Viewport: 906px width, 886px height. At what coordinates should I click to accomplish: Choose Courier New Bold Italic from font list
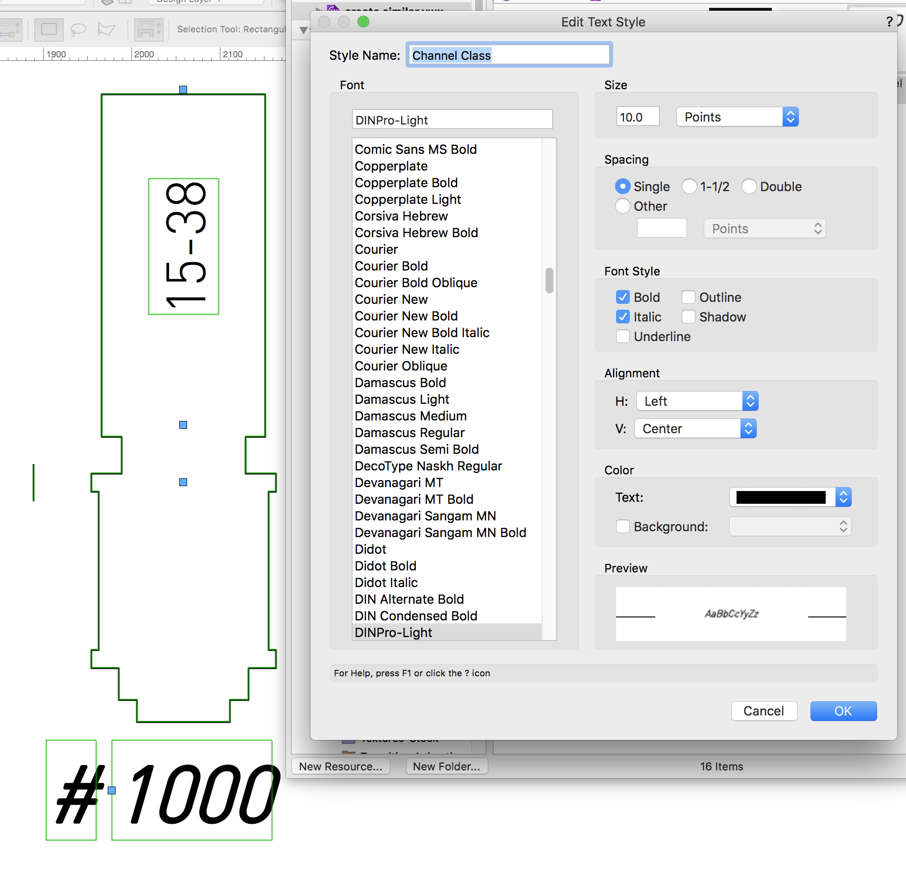[422, 333]
